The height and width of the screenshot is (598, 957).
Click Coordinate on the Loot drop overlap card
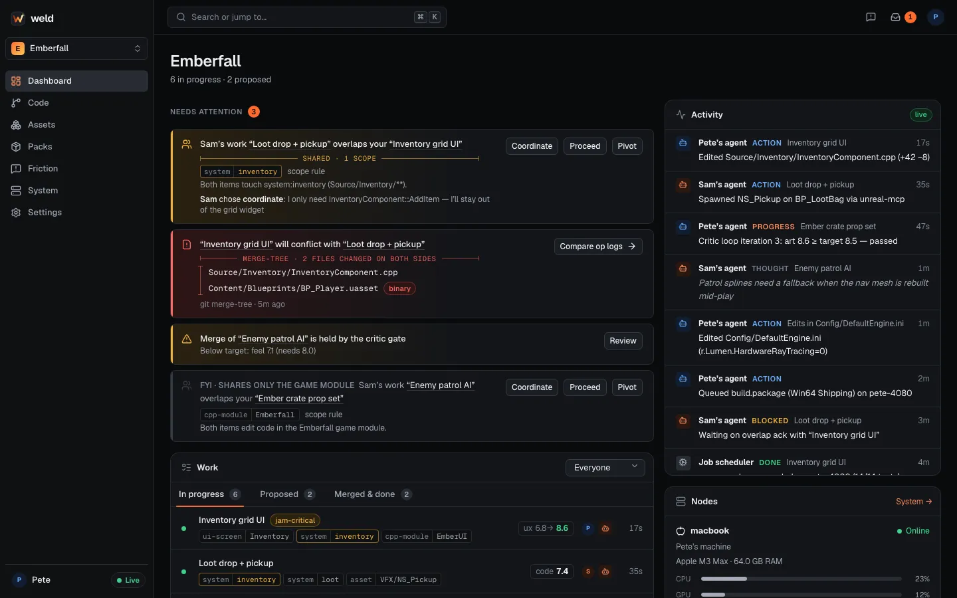point(532,146)
